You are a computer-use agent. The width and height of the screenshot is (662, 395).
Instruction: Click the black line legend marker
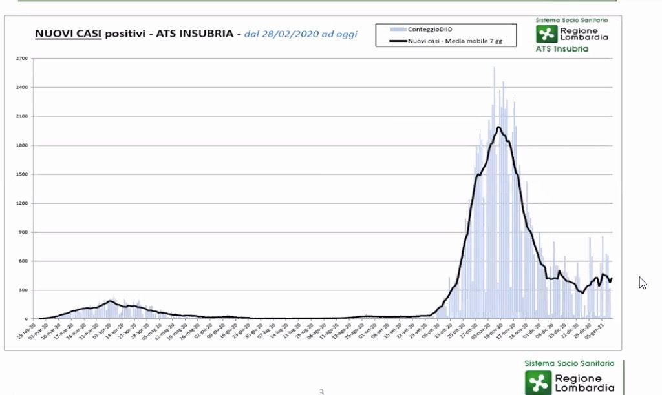pos(398,41)
